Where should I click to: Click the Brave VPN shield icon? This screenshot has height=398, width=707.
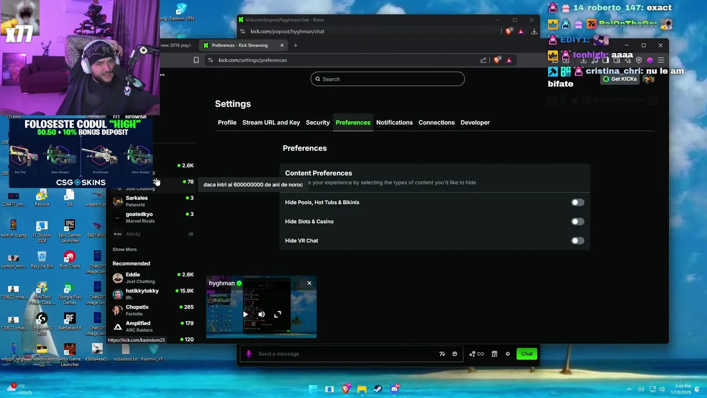click(x=639, y=60)
